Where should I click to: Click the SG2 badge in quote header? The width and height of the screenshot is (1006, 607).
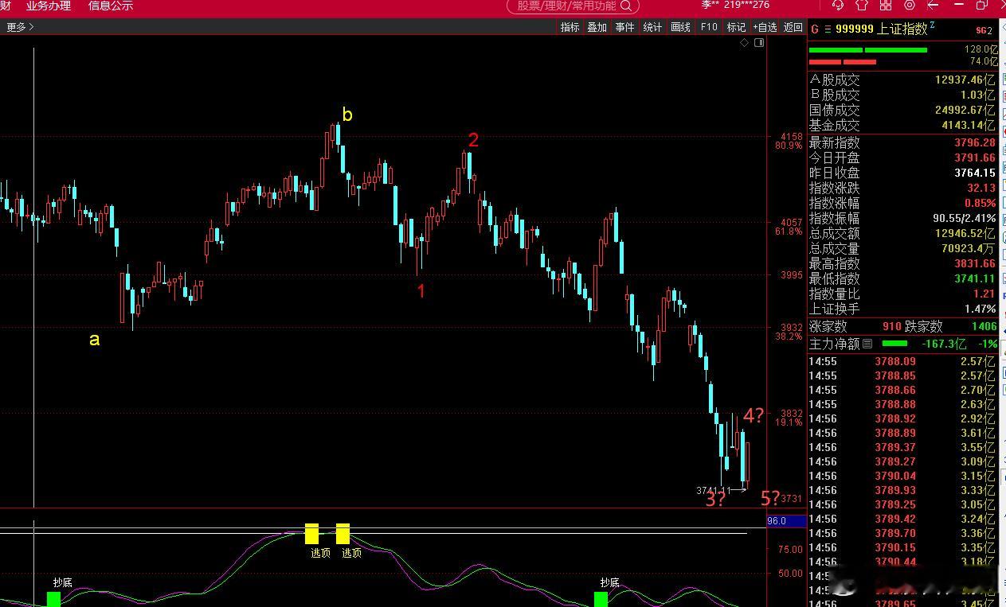984,30
